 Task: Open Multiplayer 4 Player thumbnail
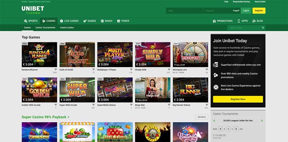click(x=115, y=54)
